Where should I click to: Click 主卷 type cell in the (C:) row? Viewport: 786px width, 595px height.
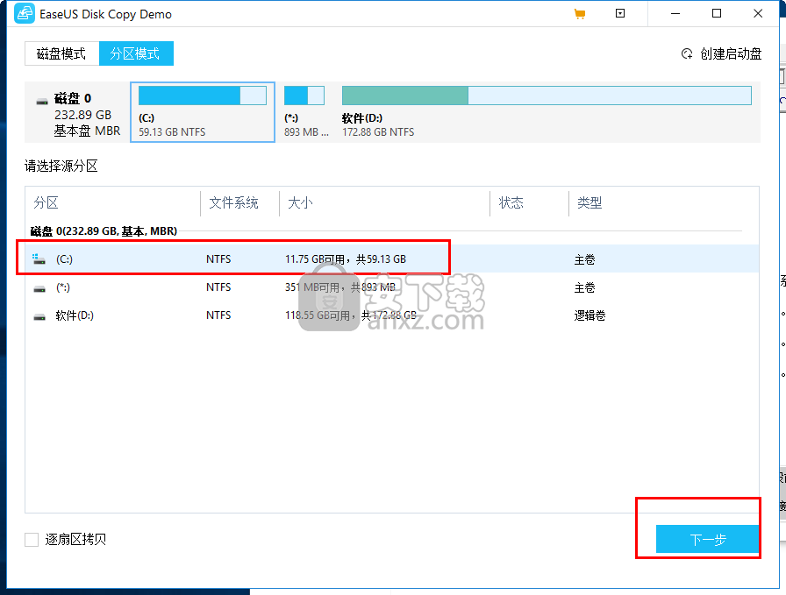[x=584, y=259]
